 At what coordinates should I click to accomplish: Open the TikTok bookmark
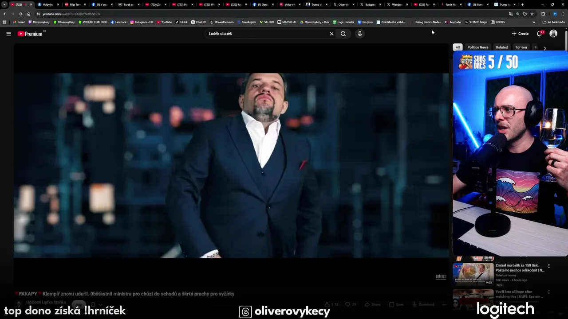point(181,22)
